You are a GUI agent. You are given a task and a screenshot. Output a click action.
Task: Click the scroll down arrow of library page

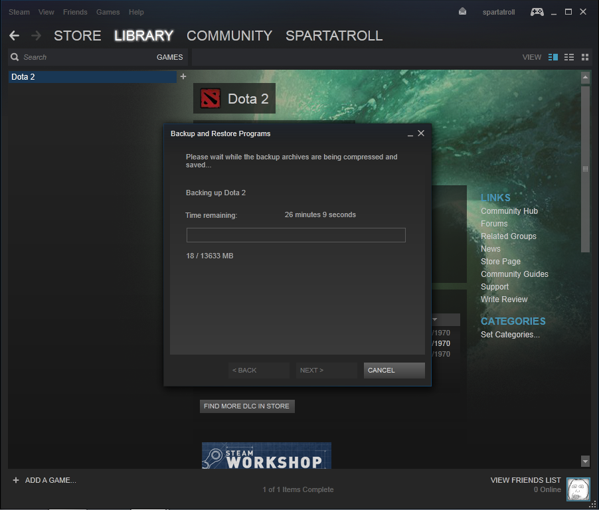(x=585, y=461)
